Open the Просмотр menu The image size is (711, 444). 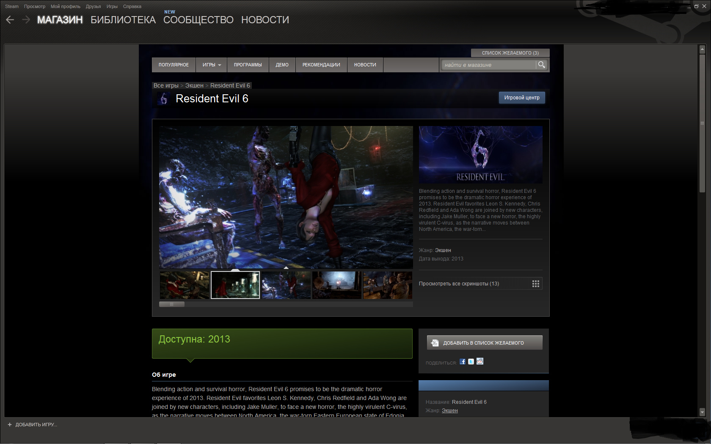[x=35, y=6]
